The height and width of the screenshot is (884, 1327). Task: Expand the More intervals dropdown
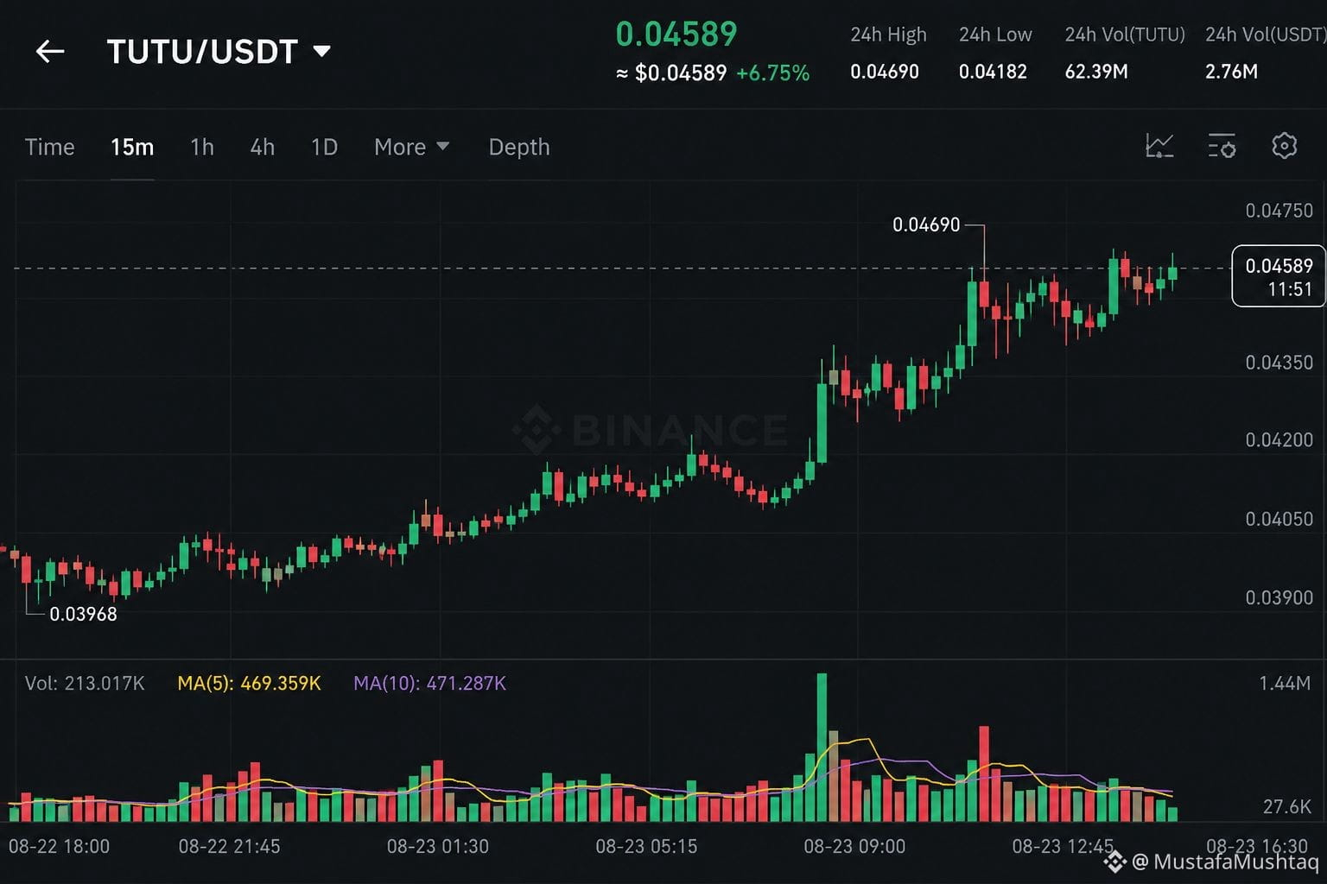point(411,147)
